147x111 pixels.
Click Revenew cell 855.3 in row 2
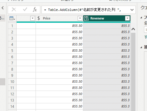tap(107, 32)
